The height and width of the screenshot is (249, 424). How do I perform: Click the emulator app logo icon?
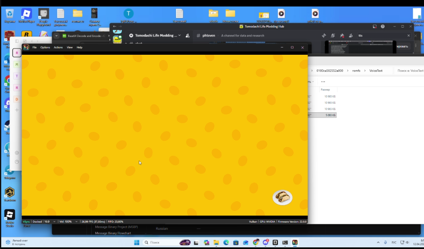[x=26, y=47]
